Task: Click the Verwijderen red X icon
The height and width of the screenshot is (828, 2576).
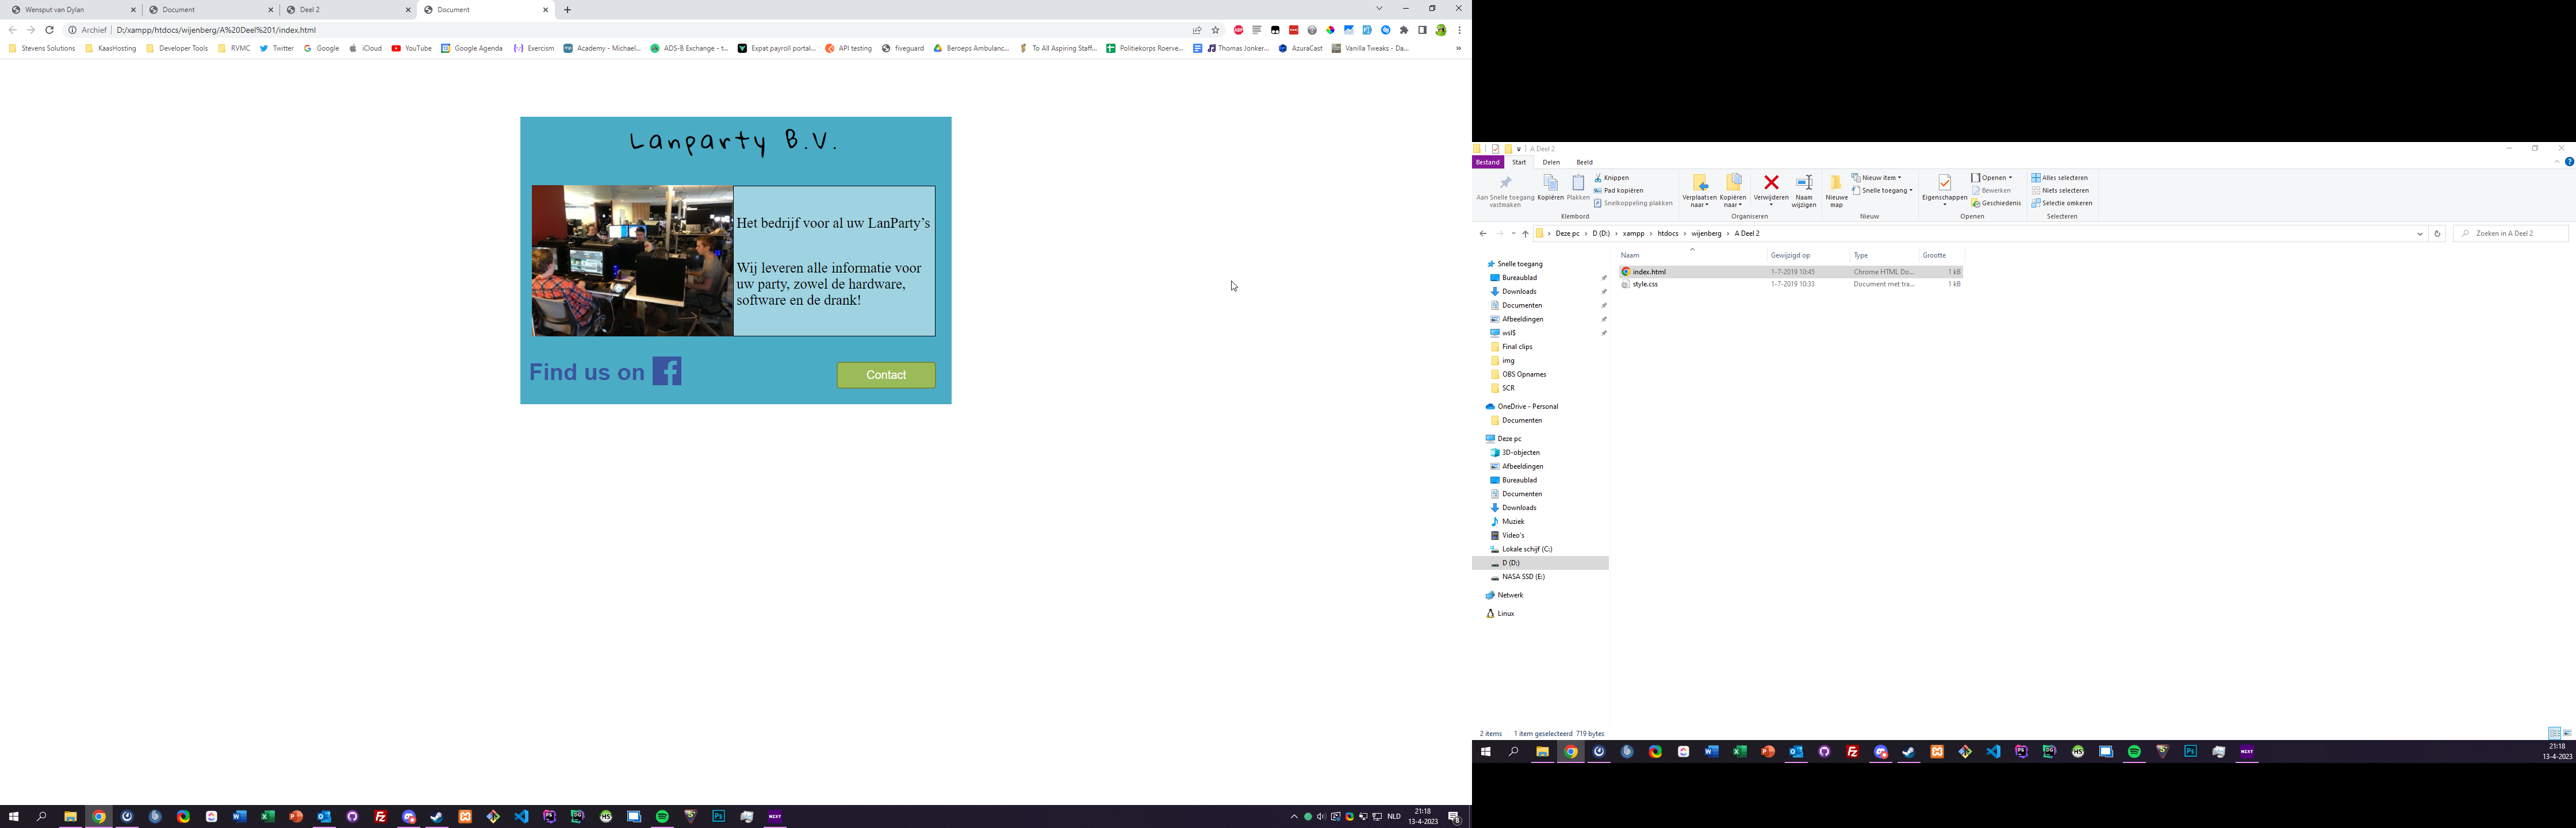Action: point(1771,183)
